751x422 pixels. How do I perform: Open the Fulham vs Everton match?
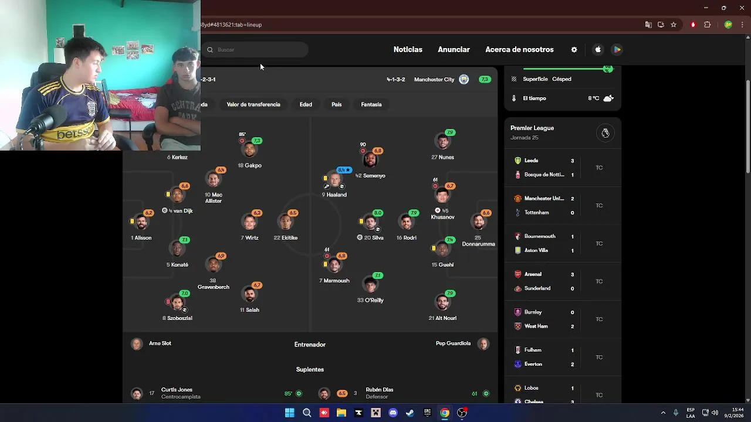562,357
